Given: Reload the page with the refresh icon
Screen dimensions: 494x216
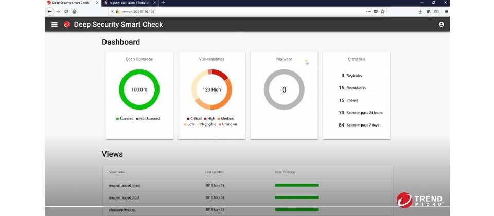Looking at the screenshot, I should tap(66, 12).
